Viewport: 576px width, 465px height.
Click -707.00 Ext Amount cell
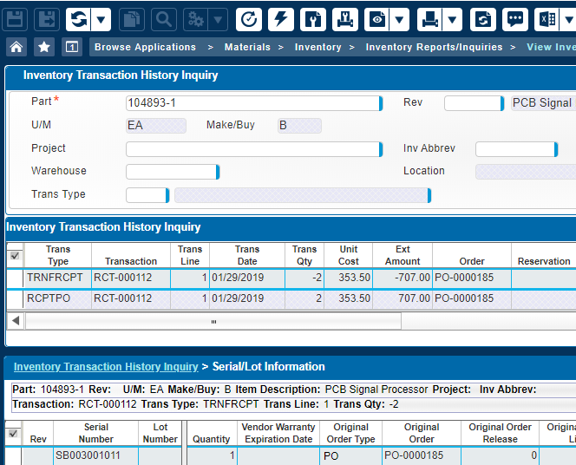pos(403,278)
